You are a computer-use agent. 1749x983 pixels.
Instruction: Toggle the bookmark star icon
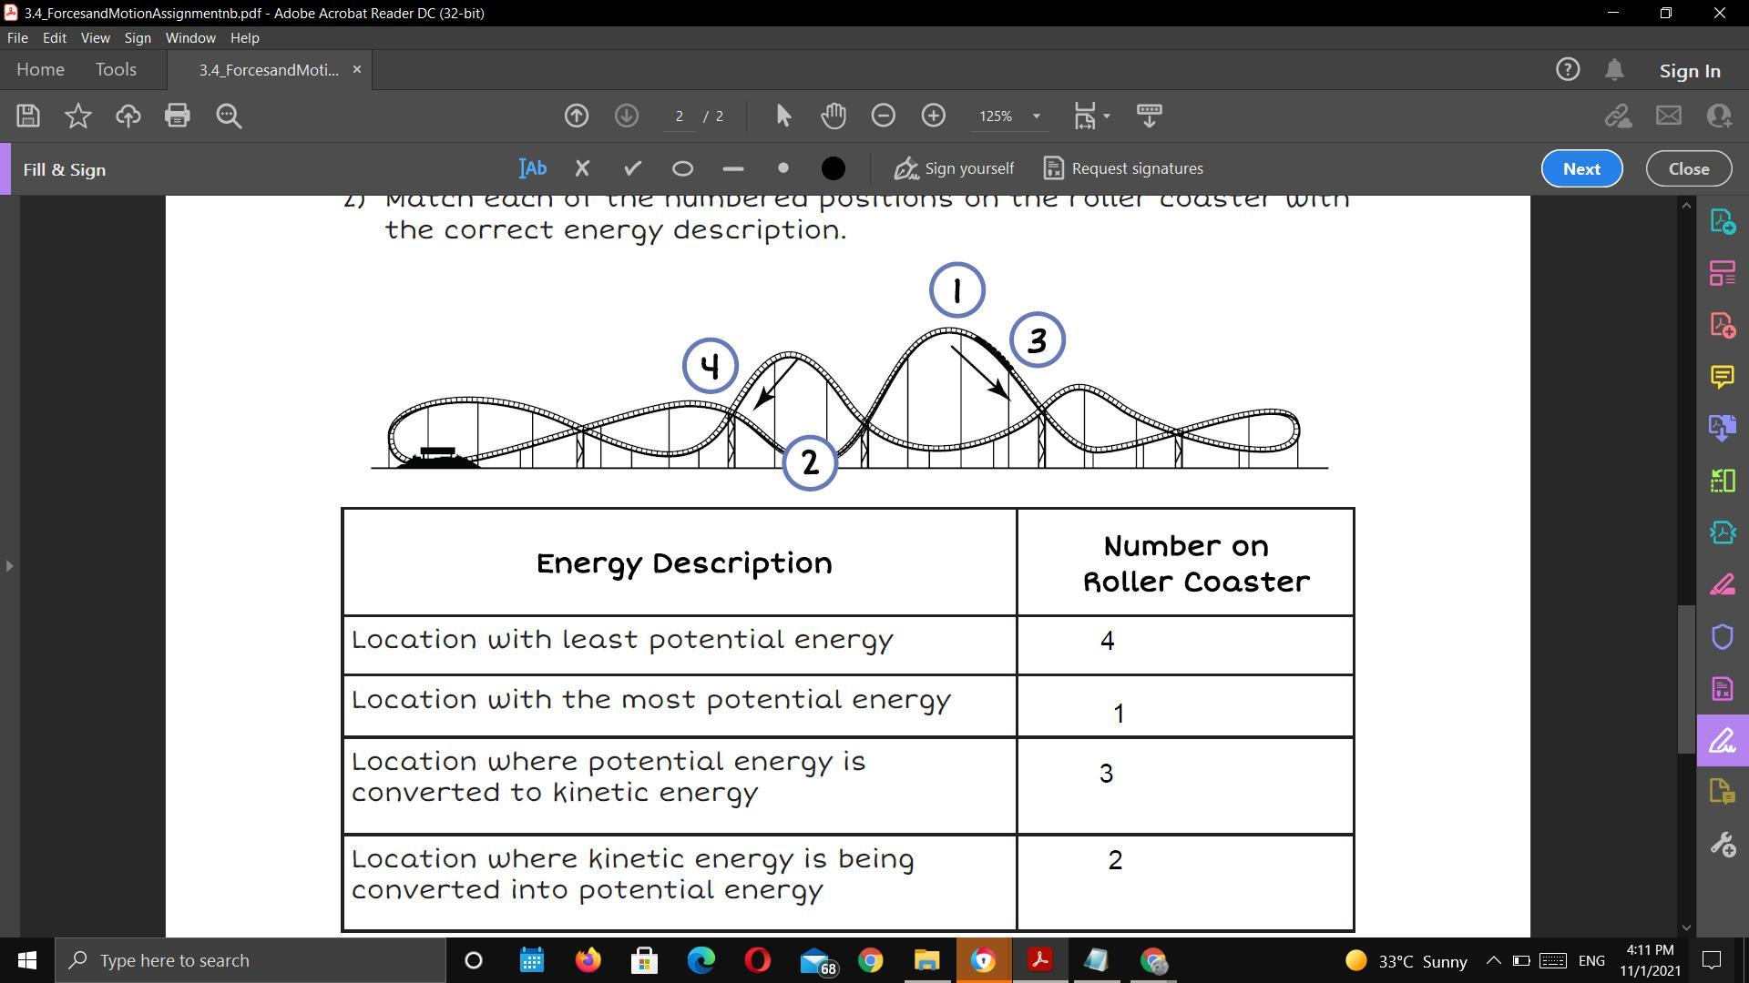click(x=78, y=116)
